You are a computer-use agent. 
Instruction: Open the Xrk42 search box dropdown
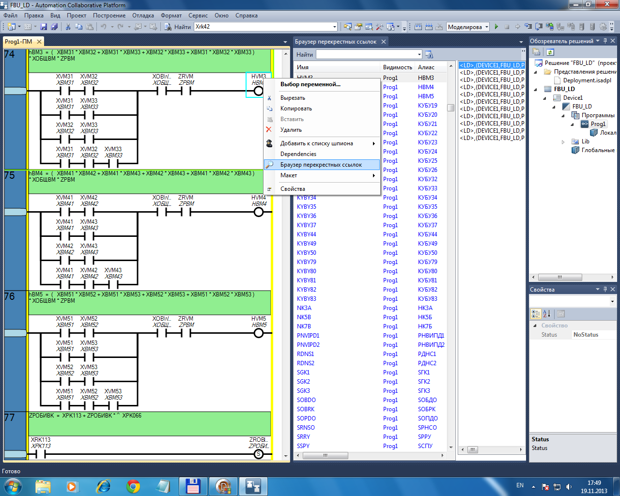click(334, 27)
